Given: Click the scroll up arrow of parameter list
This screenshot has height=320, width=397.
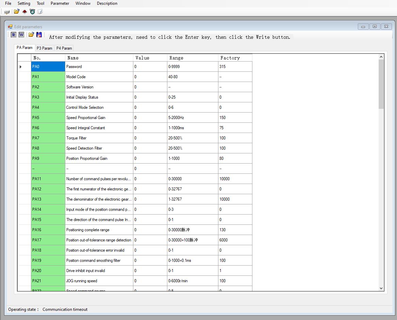Looking at the screenshot, I should coord(381,57).
